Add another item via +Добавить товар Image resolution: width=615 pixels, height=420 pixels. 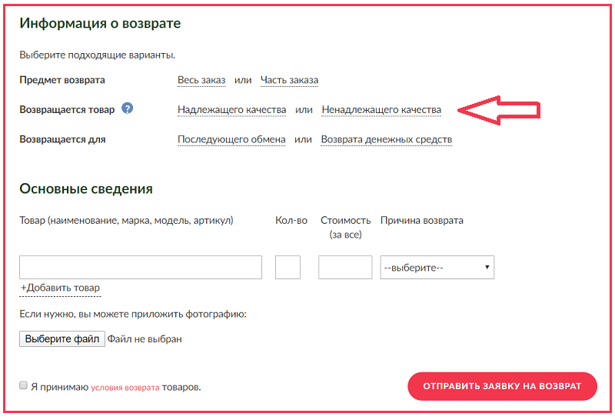tap(60, 288)
